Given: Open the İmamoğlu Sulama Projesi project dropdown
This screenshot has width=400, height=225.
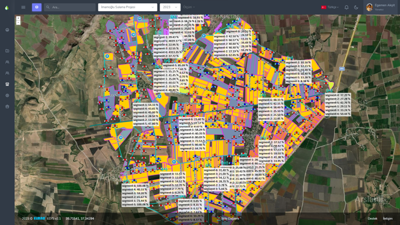Looking at the screenshot, I should click(x=127, y=7).
